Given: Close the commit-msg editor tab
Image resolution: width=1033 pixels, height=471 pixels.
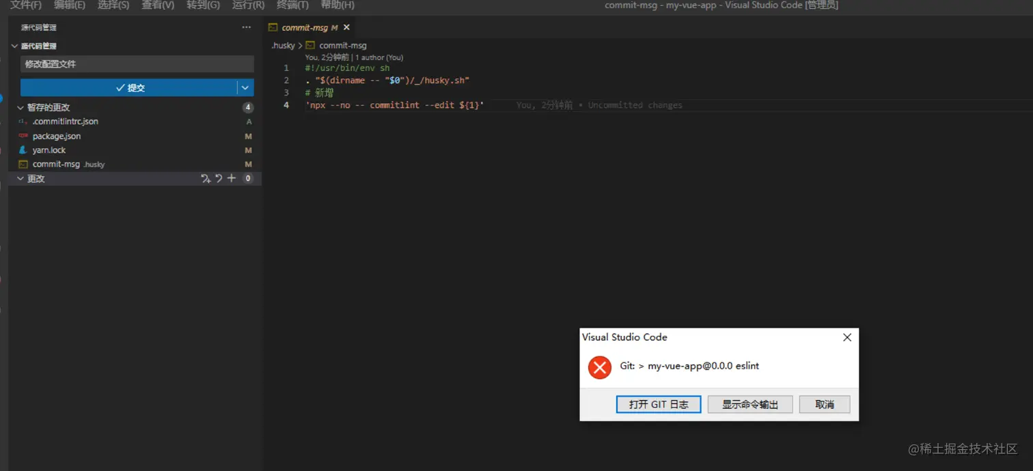Looking at the screenshot, I should (x=346, y=27).
